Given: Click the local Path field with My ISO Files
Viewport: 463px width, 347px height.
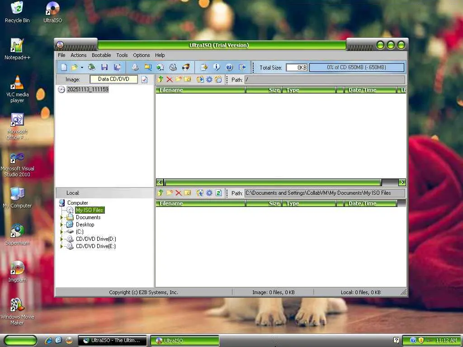Looking at the screenshot, I should (x=325, y=193).
